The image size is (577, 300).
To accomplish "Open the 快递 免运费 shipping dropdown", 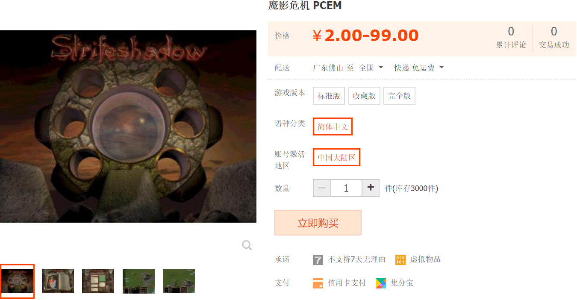I will click(x=419, y=68).
